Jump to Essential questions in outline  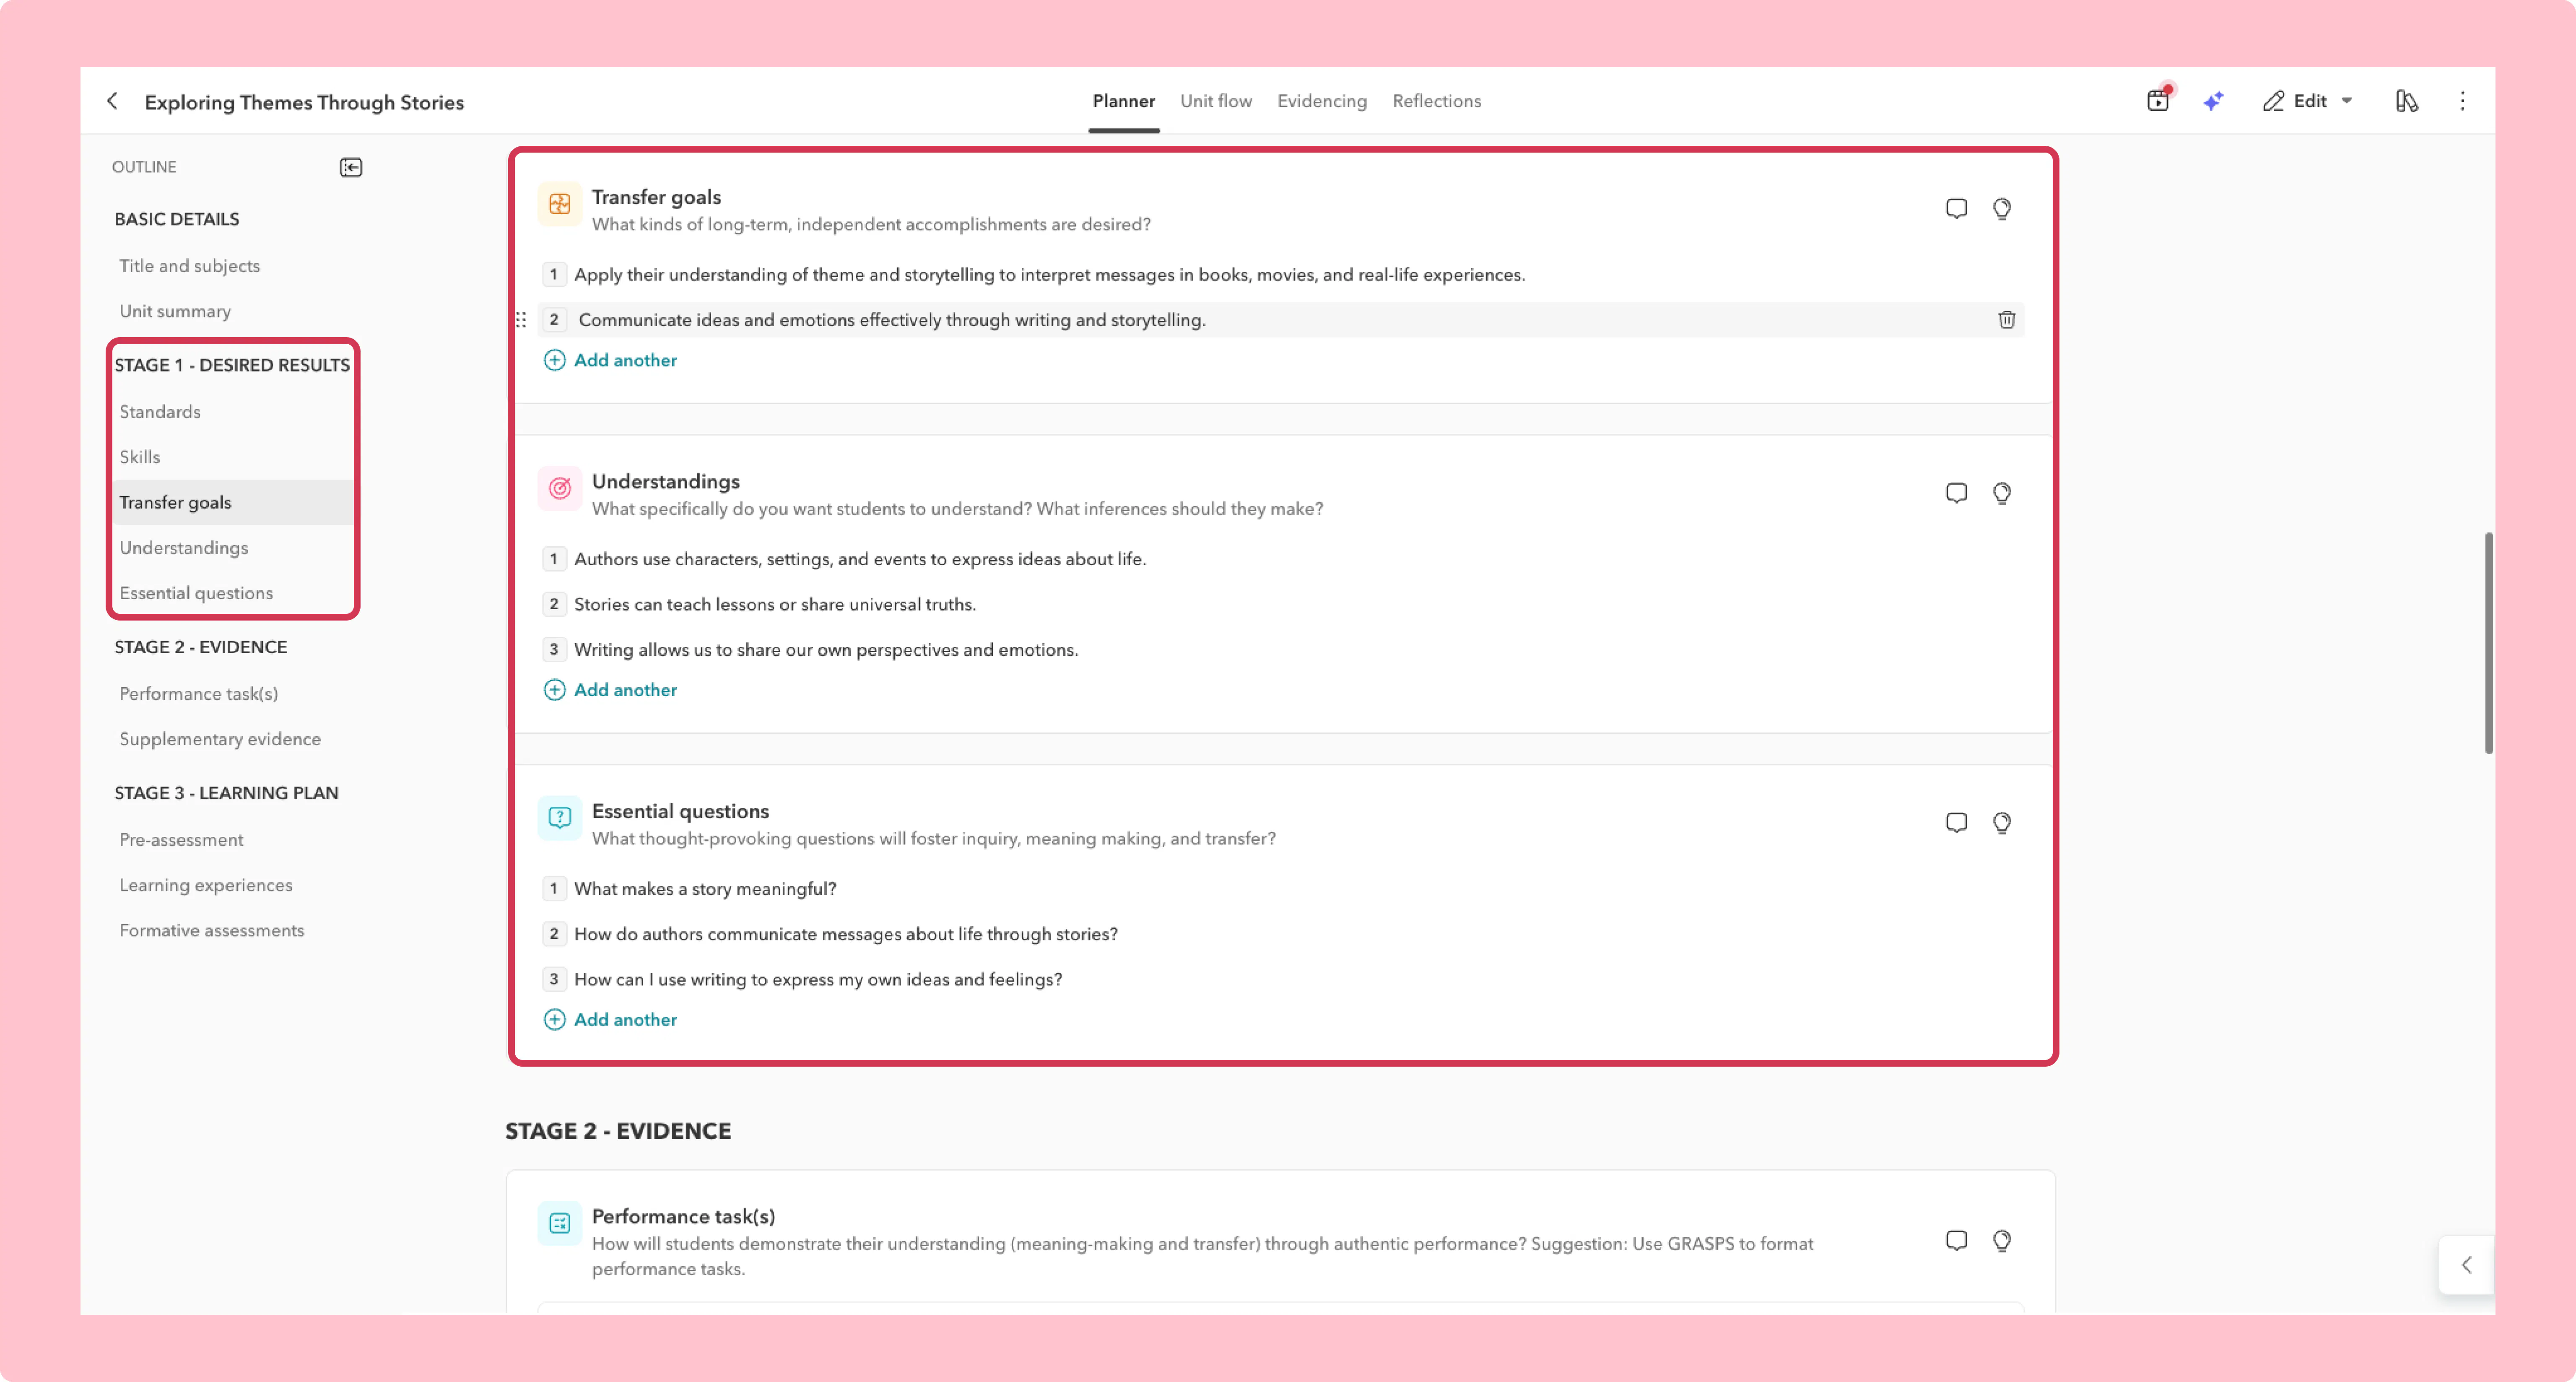[196, 593]
